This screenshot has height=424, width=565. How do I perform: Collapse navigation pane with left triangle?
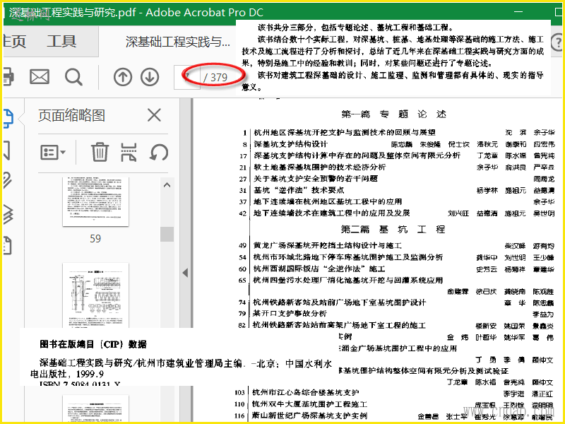click(185, 273)
